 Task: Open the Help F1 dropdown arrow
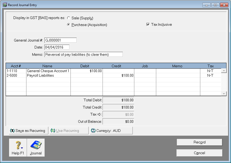(22, 148)
